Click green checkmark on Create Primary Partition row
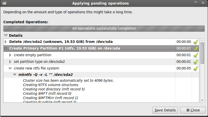The height and width of the screenshot is (117, 208). (196, 48)
